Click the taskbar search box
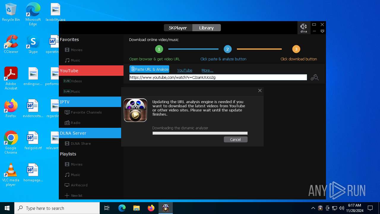Screen dimensions: 380x214 tap(57, 208)
